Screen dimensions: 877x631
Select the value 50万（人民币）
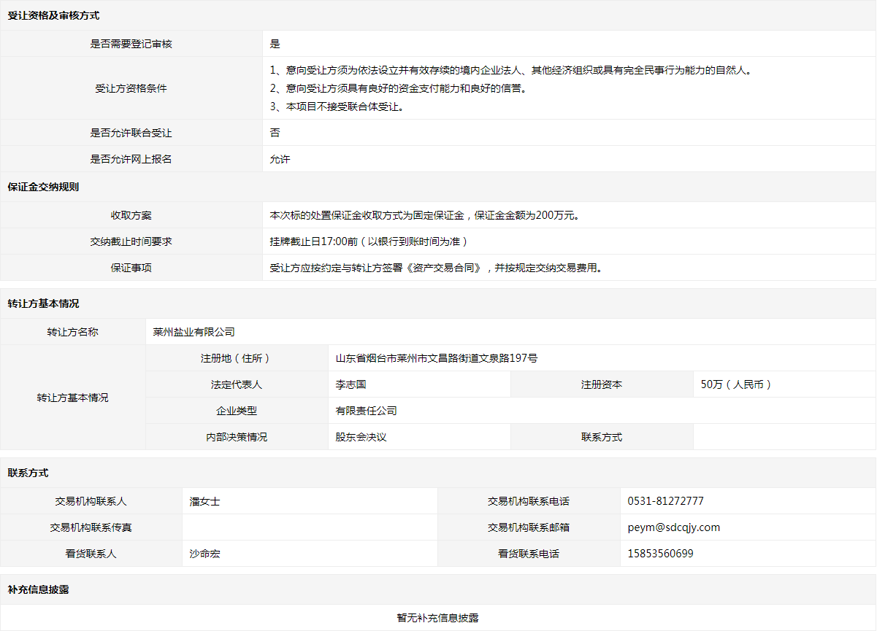click(x=737, y=384)
